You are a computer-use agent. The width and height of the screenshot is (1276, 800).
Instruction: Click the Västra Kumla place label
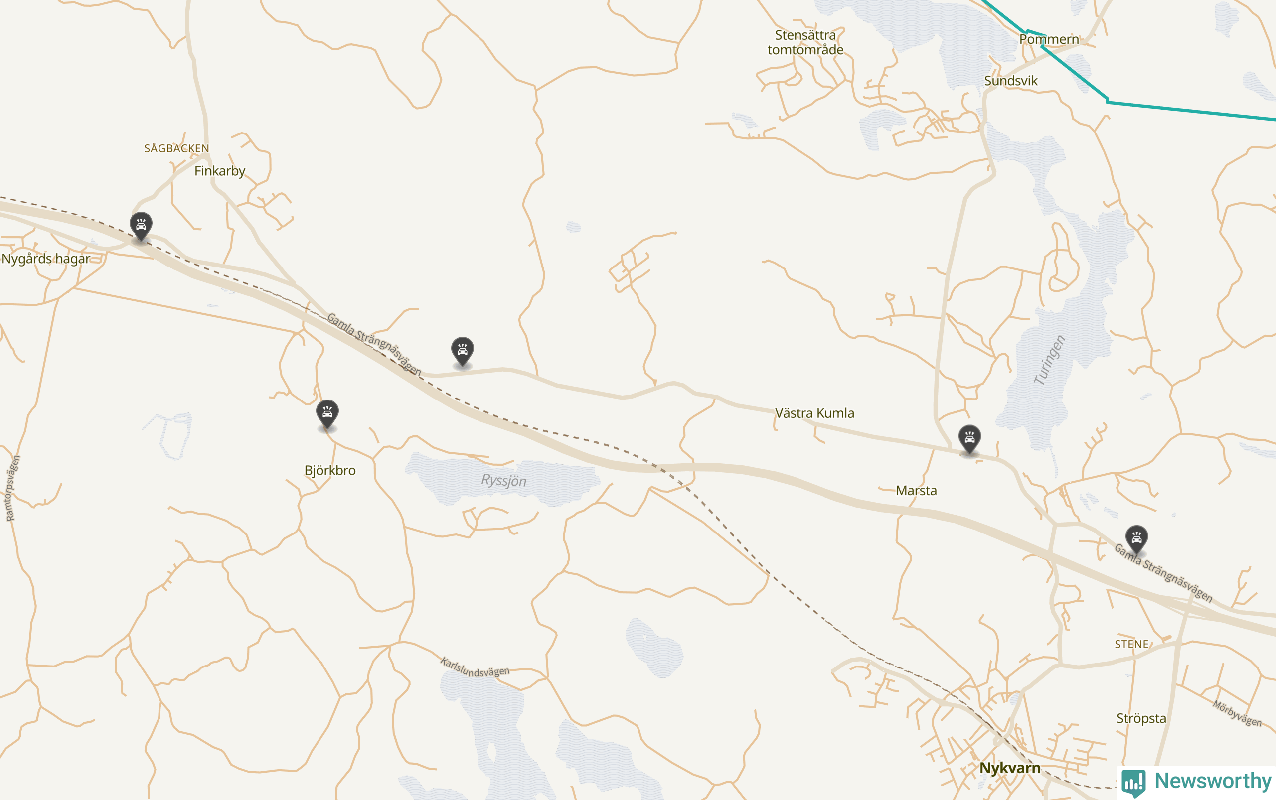pos(814,413)
